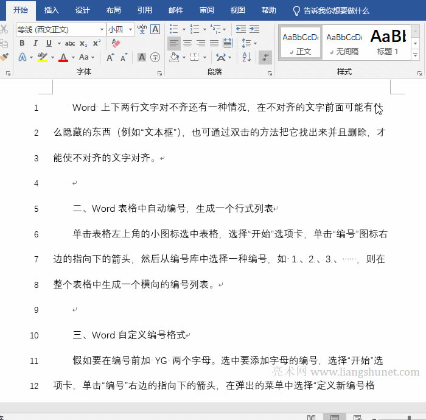
Task: Increase the paragraph indent
Action: 254,29
